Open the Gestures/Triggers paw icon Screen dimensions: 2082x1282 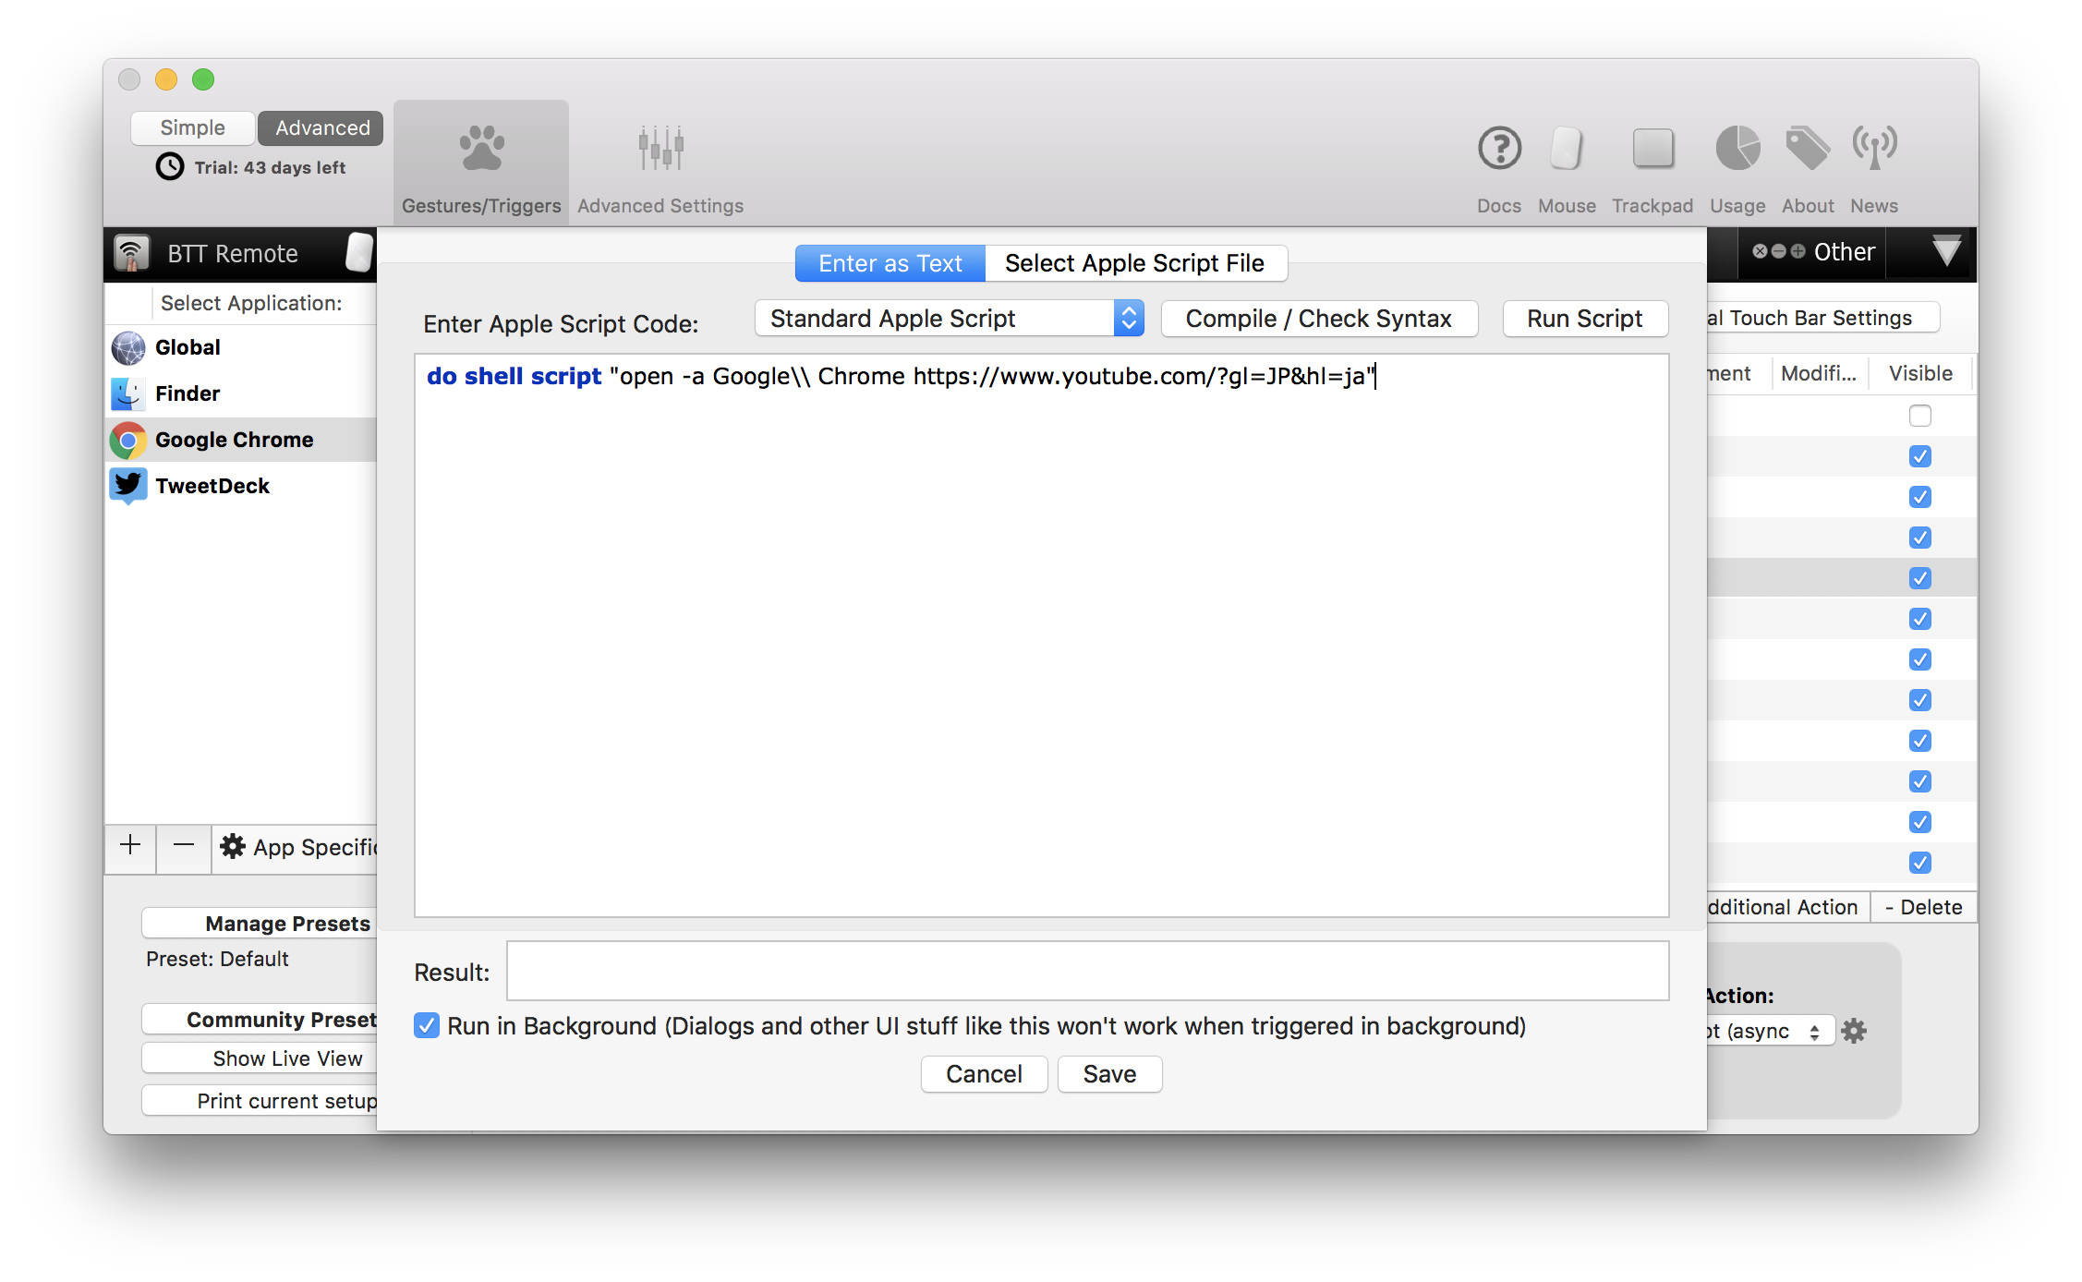tap(481, 149)
